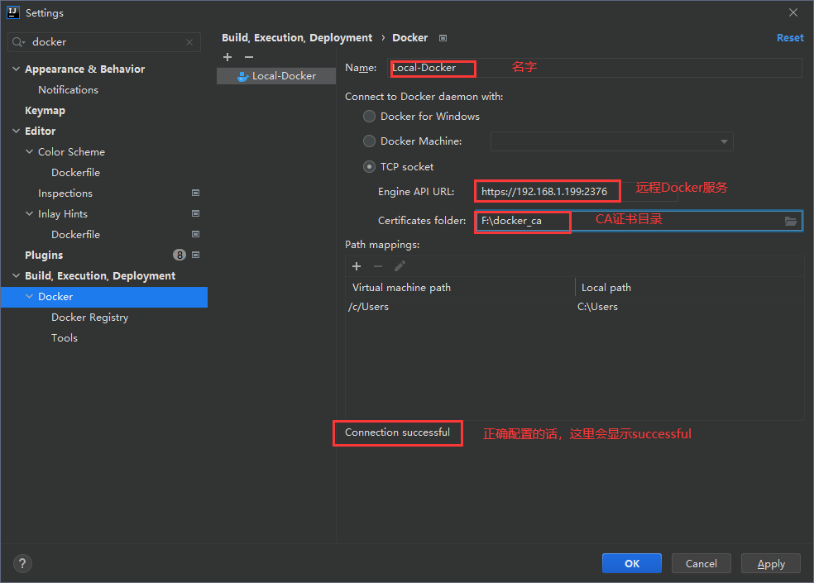Screen dimensions: 814x583
Task: Collapse the Color Scheme node
Action: 30,151
